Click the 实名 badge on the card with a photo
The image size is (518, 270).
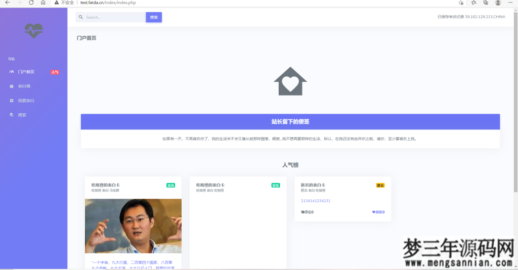[x=171, y=186]
